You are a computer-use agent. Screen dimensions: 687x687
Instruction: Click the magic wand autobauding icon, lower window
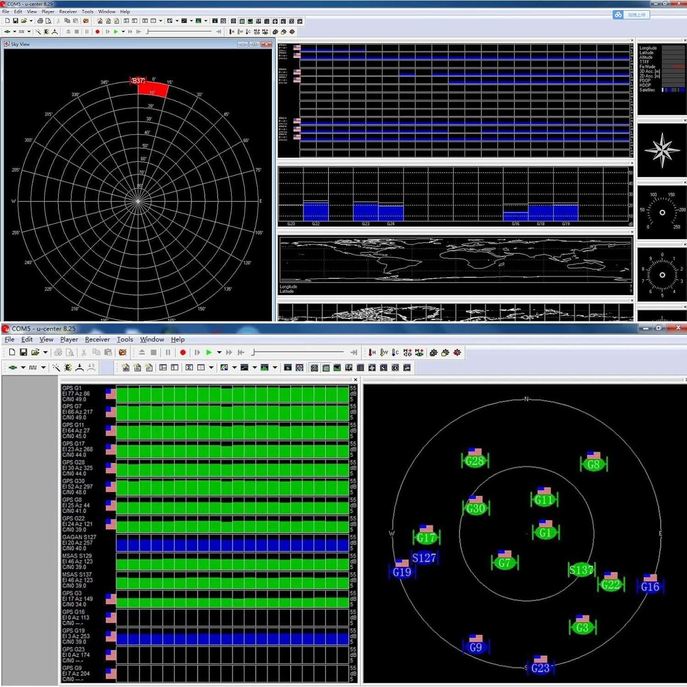(x=56, y=368)
